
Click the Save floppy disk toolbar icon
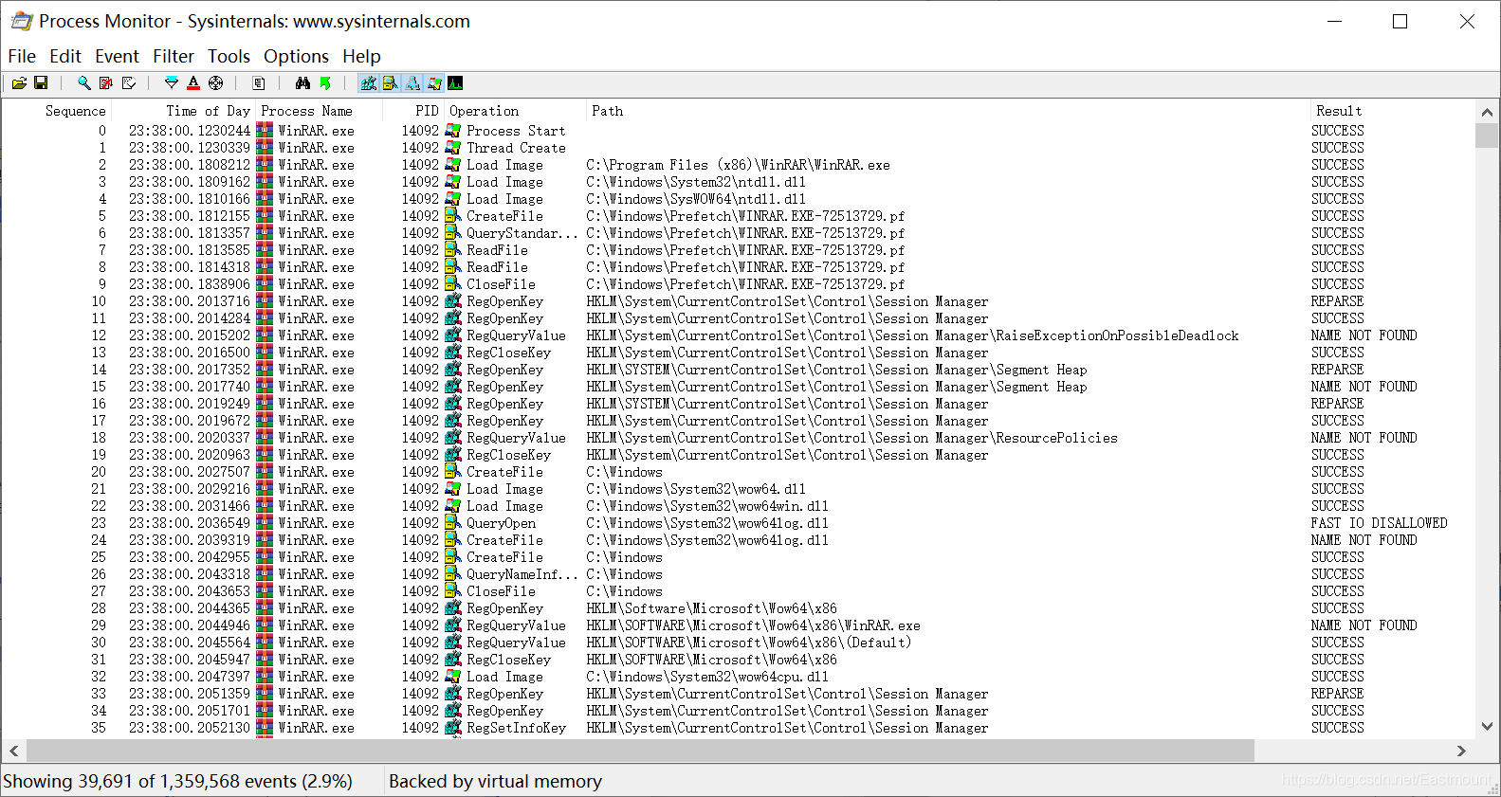[41, 83]
